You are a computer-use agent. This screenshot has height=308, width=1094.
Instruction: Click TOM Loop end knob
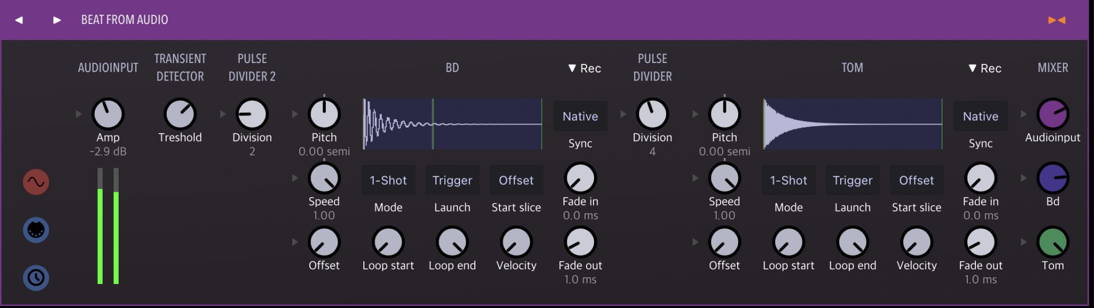pos(853,242)
